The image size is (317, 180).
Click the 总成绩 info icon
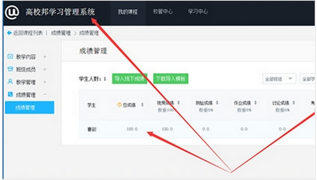(119, 105)
